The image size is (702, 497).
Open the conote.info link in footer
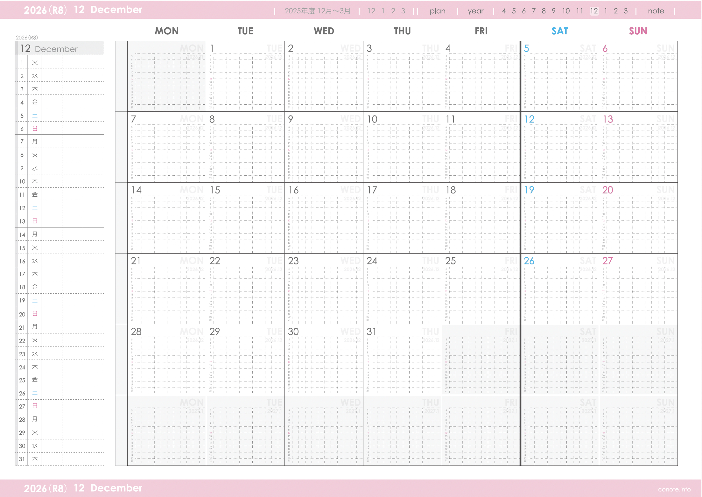click(x=674, y=489)
